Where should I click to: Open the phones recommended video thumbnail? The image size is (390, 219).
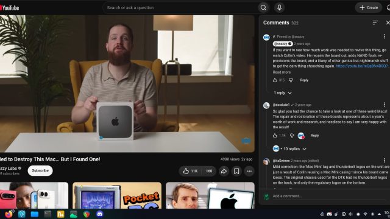click(x=34, y=196)
